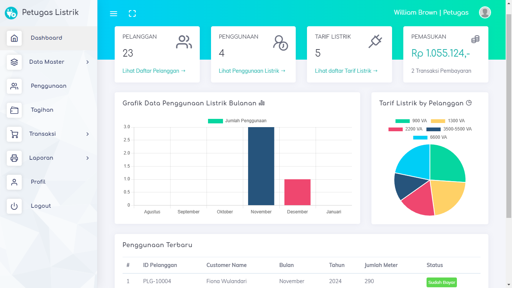Click the Tahun column header
The width and height of the screenshot is (512, 288).
pos(337,265)
